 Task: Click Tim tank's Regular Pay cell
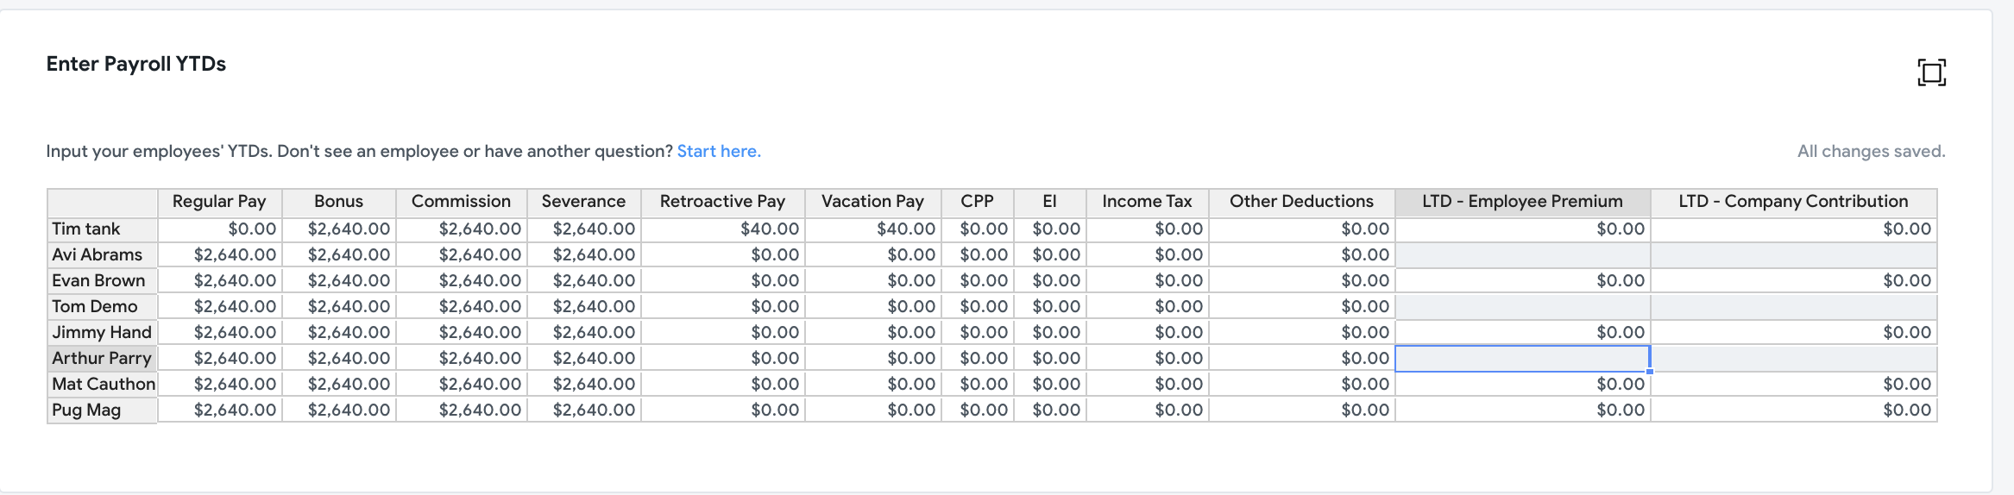pyautogui.click(x=219, y=229)
